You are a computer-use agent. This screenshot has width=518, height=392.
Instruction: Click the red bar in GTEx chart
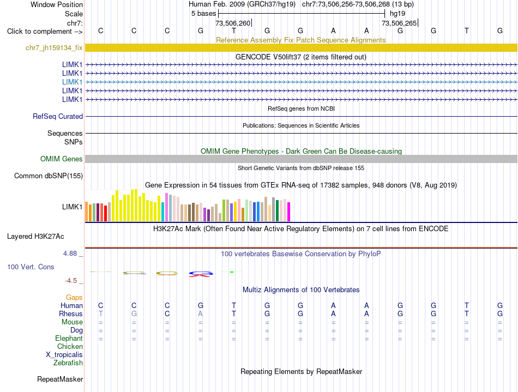[x=105, y=213]
